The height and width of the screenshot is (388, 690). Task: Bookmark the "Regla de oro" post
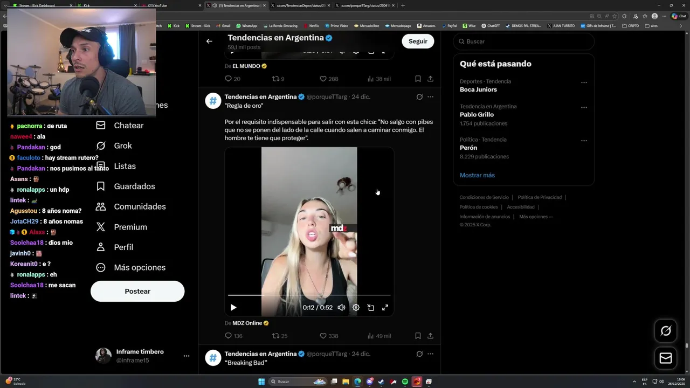(418, 336)
